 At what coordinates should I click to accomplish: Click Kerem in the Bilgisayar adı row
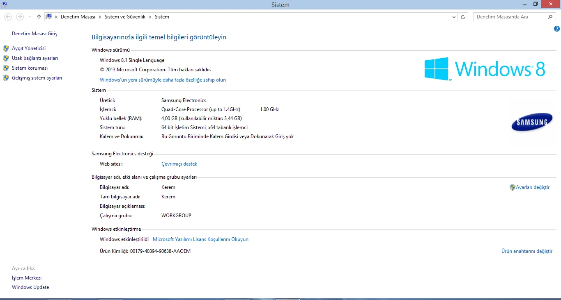tap(168, 187)
